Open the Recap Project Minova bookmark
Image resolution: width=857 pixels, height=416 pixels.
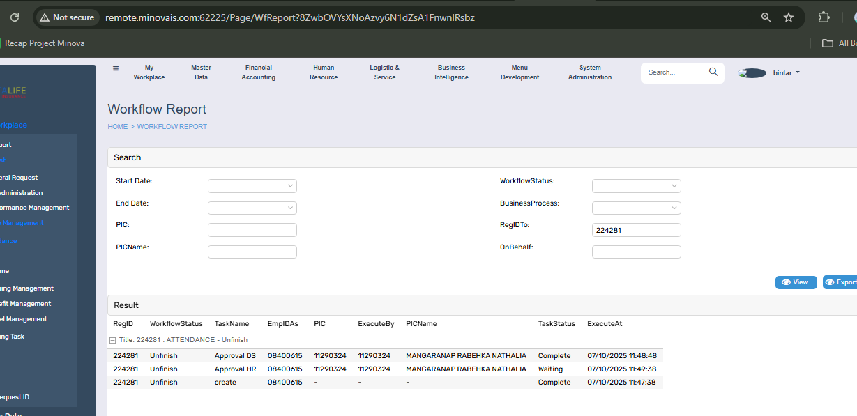click(x=45, y=43)
